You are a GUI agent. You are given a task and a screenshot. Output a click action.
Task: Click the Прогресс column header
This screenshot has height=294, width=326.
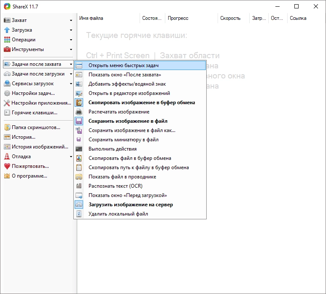coord(191,18)
